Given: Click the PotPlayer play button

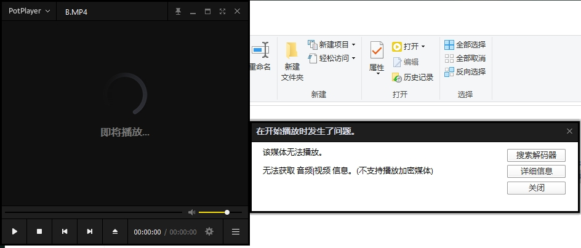Looking at the screenshot, I should (14, 231).
